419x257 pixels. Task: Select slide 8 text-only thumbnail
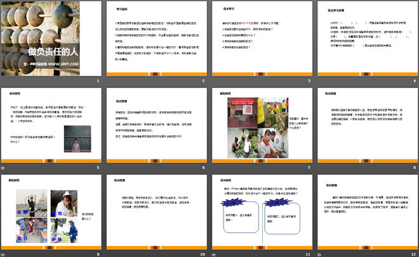click(368, 125)
